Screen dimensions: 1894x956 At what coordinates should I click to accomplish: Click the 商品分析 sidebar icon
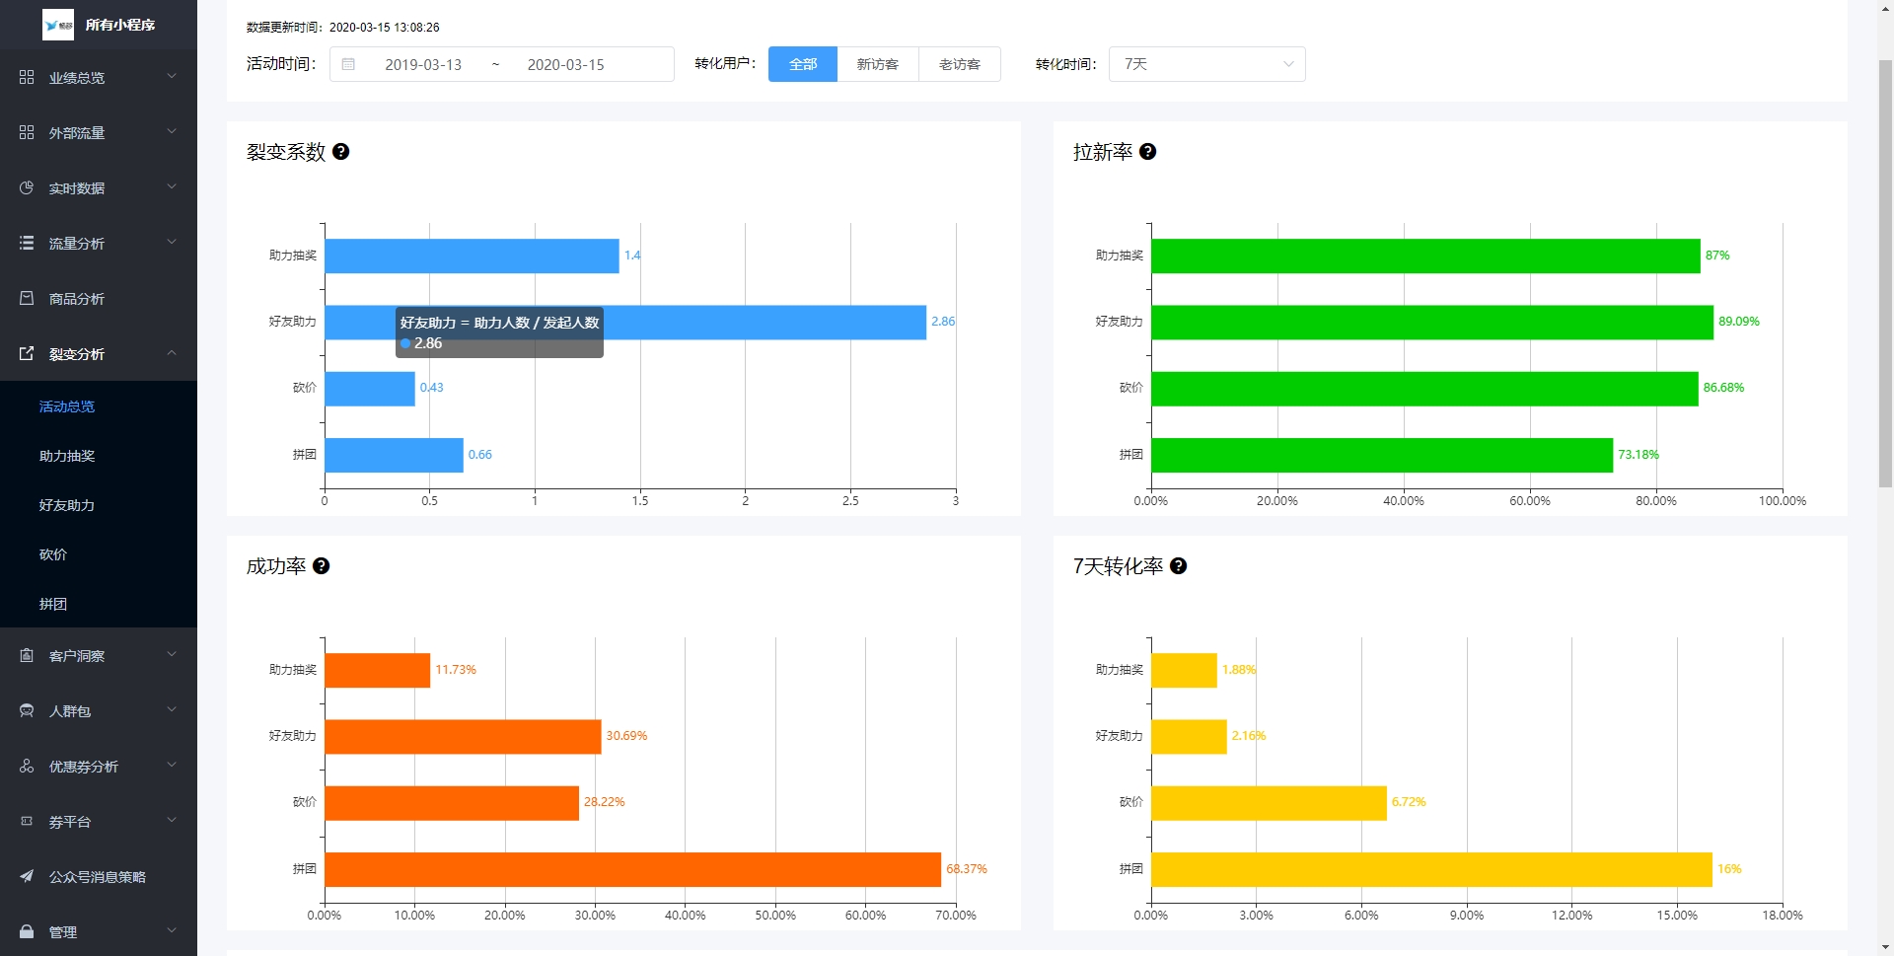tap(27, 298)
